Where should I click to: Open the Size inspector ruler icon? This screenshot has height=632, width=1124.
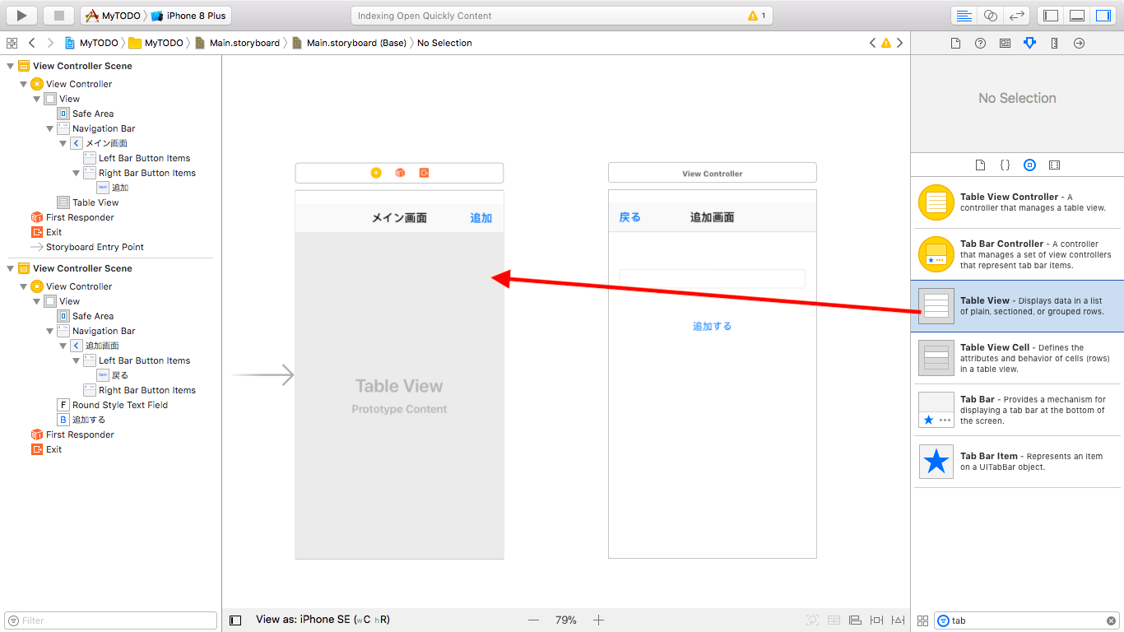click(1054, 43)
